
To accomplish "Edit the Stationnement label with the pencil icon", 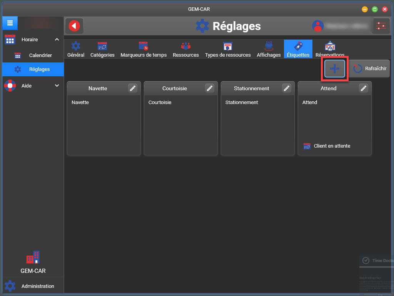I will 286,88.
